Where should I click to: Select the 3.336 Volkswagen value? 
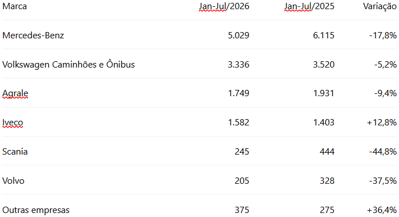pos(238,64)
